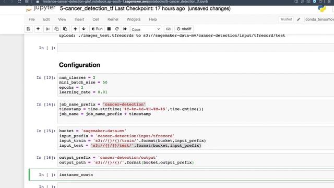Image resolution: width=334 pixels, height=188 pixels.
Task: Run the selected cell
Action: 97,29
